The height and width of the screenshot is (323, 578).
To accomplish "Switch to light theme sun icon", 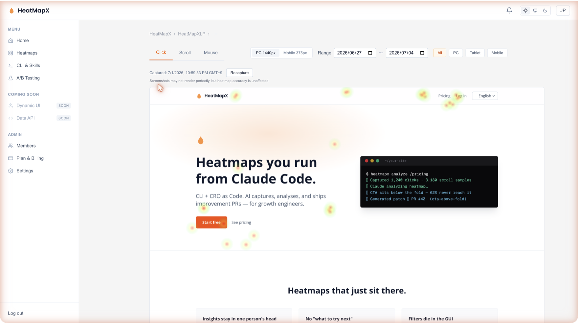I will [525, 11].
